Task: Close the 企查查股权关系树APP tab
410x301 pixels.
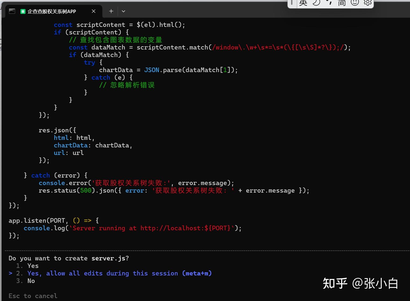Action: 93,11
